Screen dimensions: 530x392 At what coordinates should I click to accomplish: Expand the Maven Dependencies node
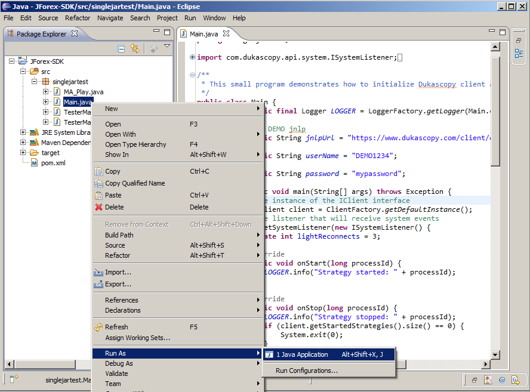tap(23, 143)
